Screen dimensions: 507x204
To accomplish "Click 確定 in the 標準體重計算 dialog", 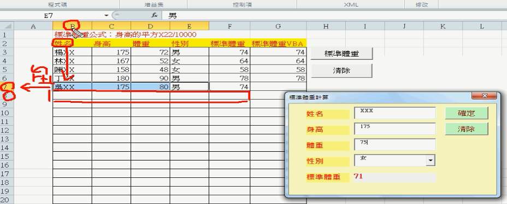I will pos(466,113).
